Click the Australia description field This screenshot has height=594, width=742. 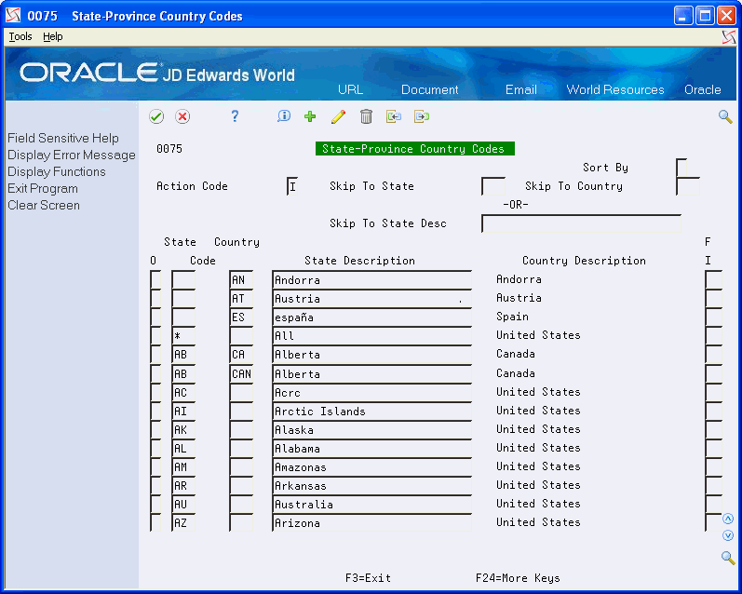coord(372,504)
